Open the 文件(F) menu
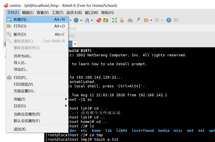 [13, 13]
